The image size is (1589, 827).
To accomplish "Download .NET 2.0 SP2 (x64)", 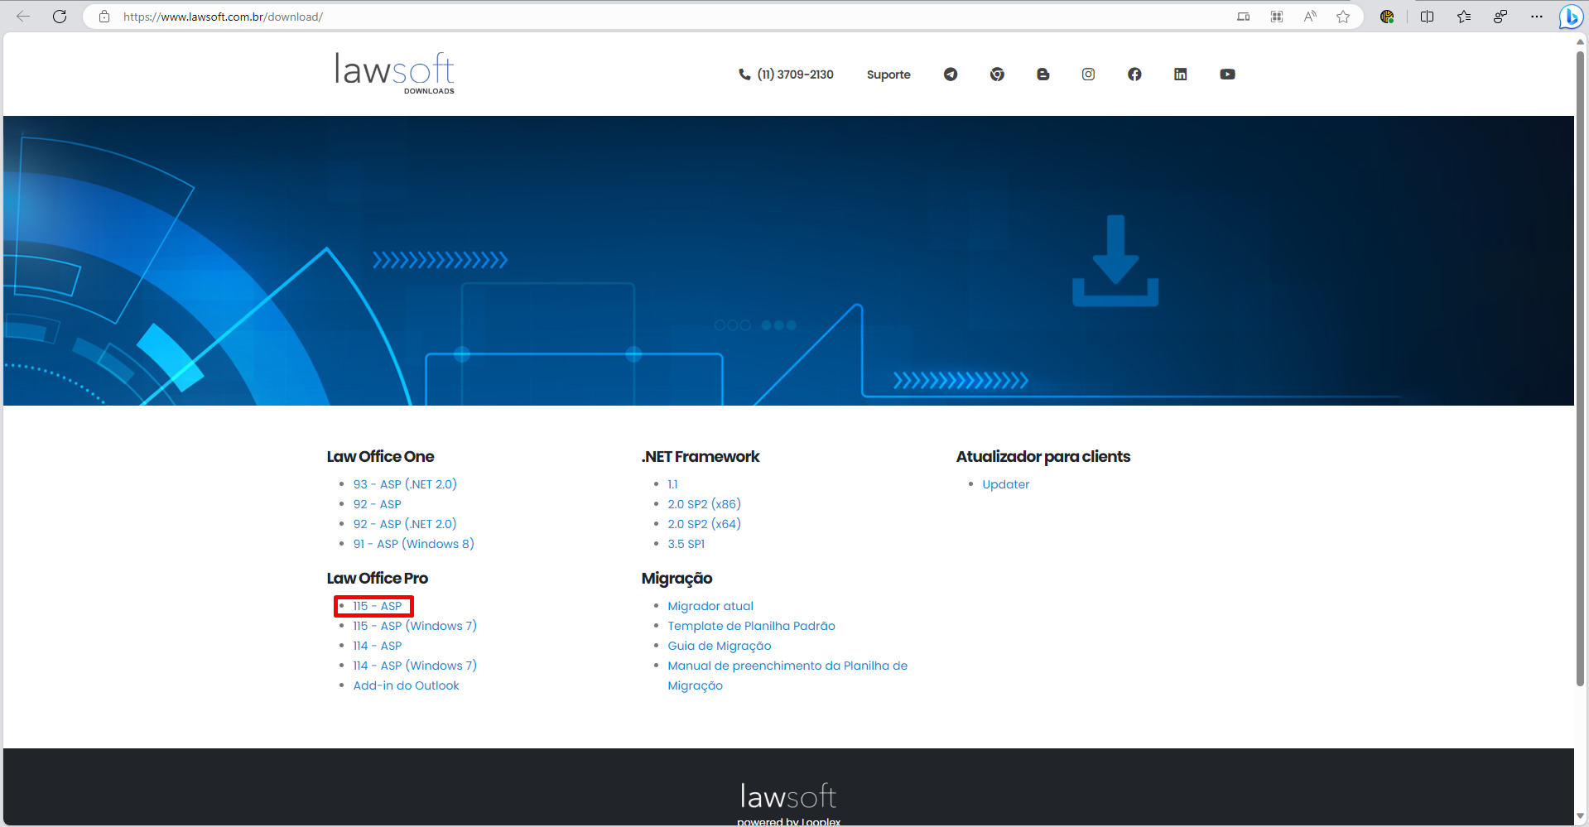I will pos(705,524).
